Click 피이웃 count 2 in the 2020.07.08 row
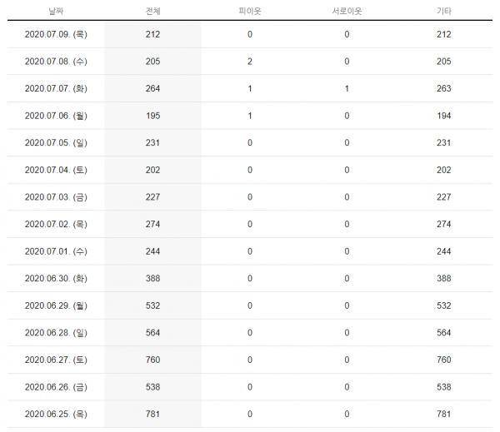Screen dimensions: 500x432 (249, 61)
